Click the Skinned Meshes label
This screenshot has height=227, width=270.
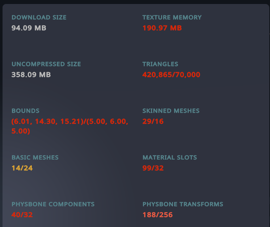(171, 111)
